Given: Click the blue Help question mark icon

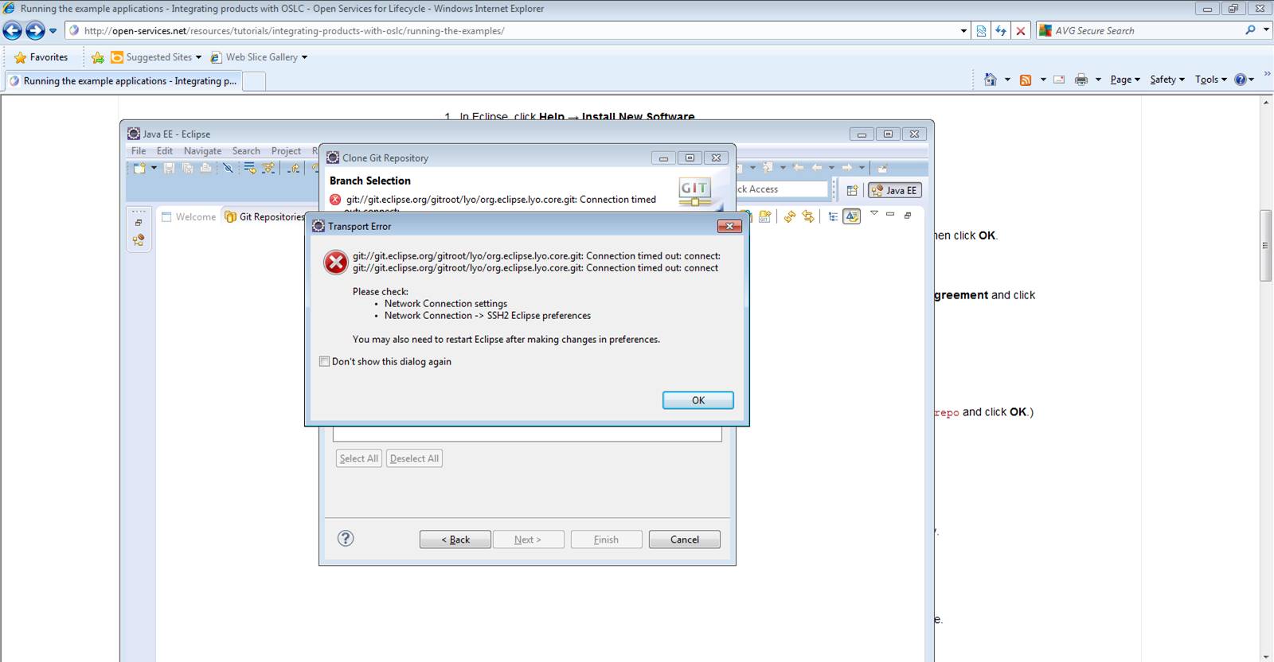Looking at the screenshot, I should click(x=1241, y=80).
